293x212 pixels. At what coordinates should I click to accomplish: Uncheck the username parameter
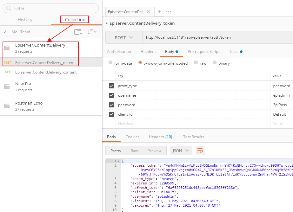pos(111,95)
